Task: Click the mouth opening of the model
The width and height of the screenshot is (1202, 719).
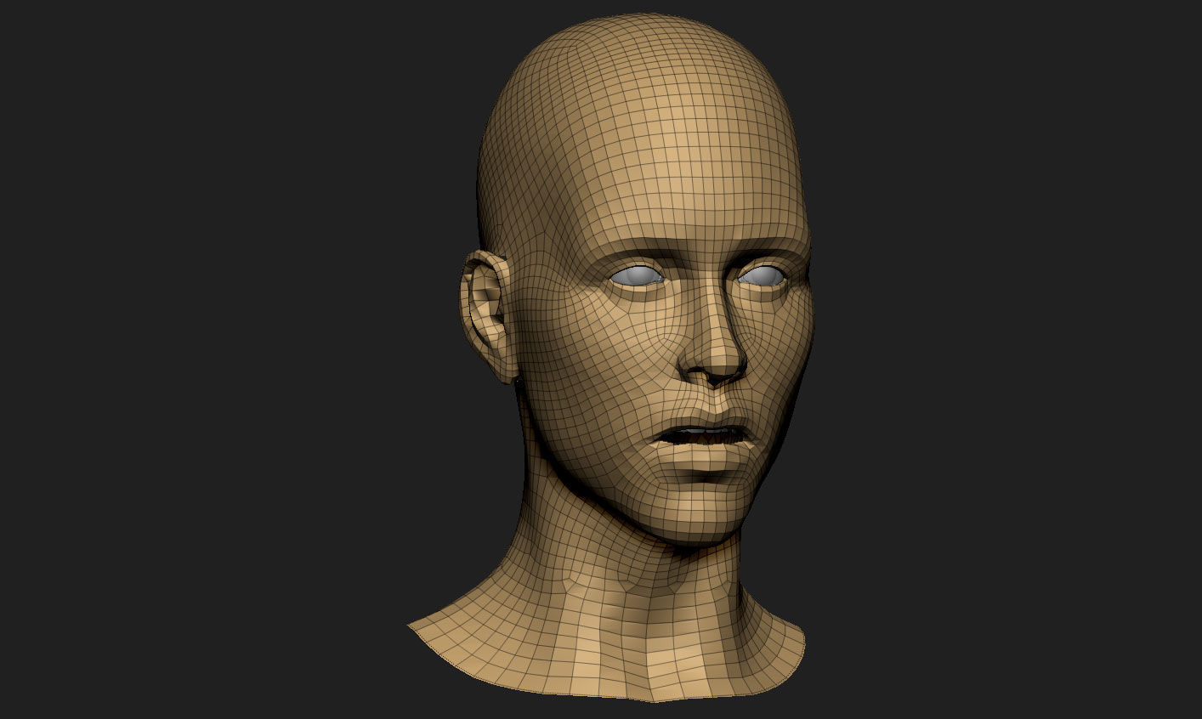Action: pyautogui.click(x=706, y=435)
